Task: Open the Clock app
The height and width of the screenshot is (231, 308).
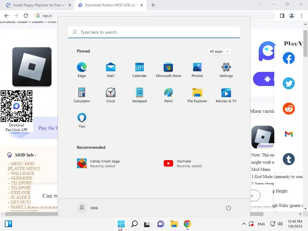Action: (x=111, y=95)
